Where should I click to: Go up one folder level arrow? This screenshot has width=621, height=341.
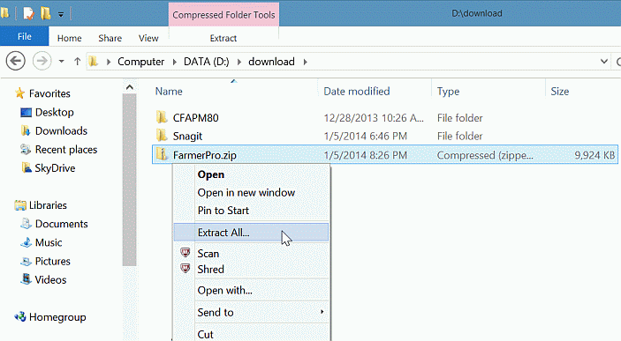click(77, 62)
